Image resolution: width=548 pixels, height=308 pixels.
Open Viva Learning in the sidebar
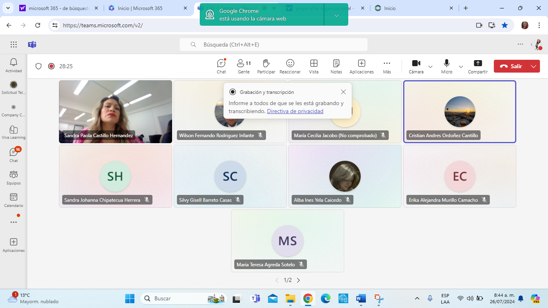pyautogui.click(x=14, y=132)
